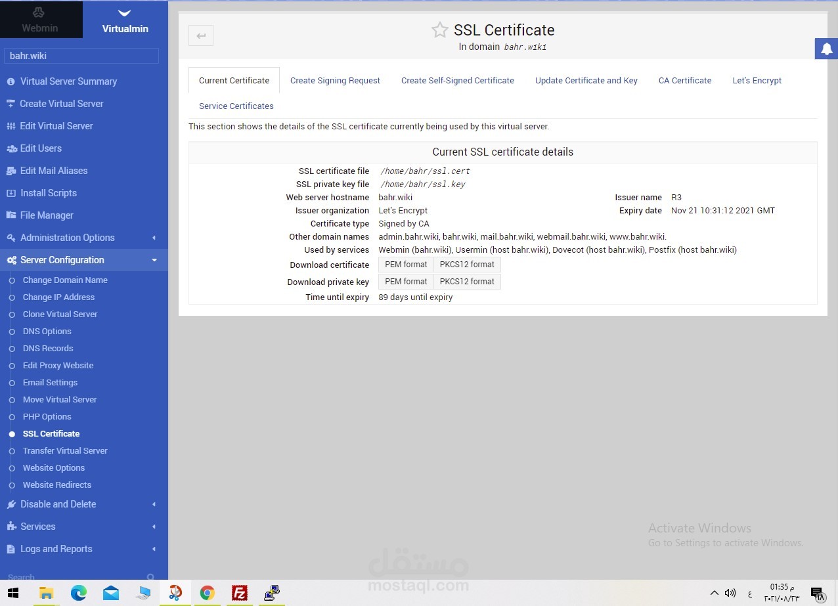838x606 pixels.
Task: Click the Logs and Reports document icon
Action: [x=11, y=549]
